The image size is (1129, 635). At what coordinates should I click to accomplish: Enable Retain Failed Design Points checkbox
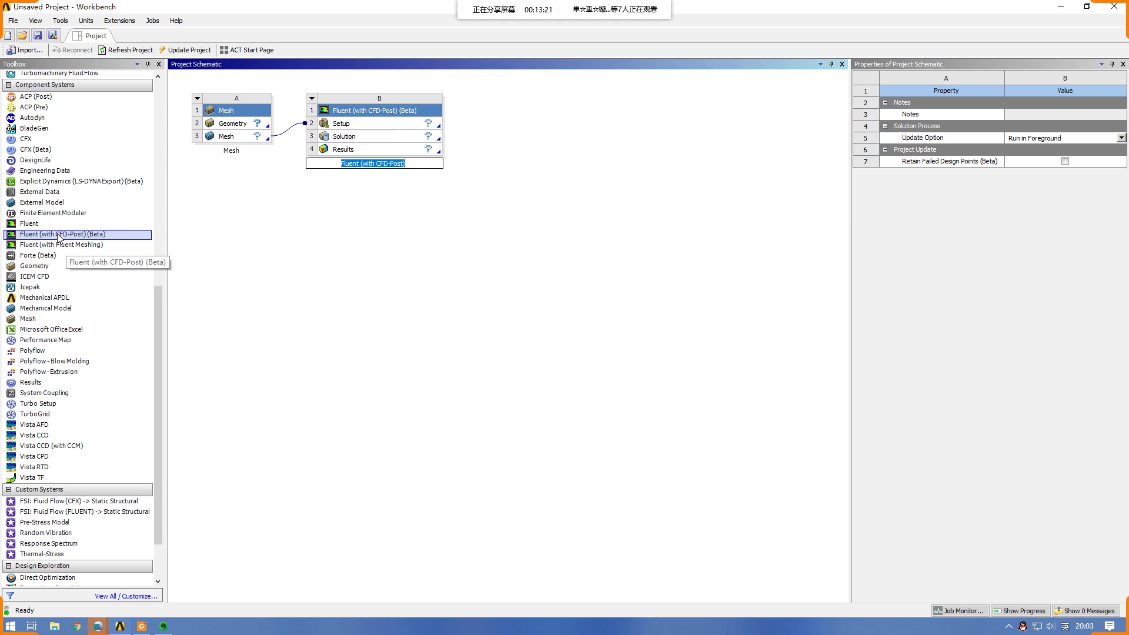1065,161
